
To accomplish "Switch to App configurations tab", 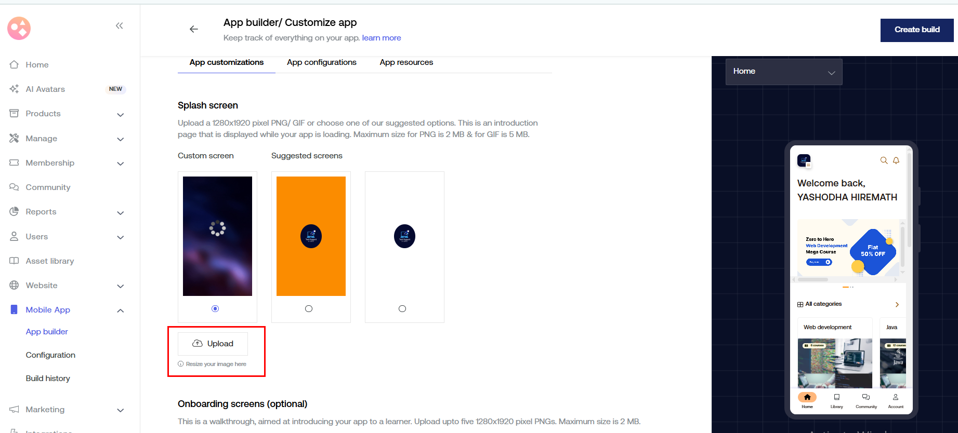I will 321,62.
